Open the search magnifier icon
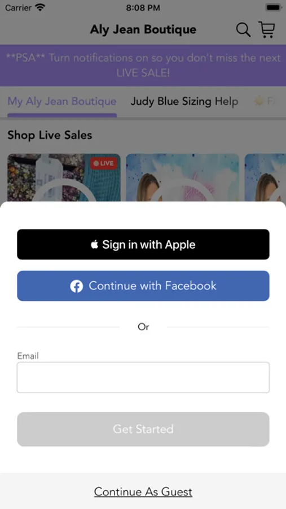This screenshot has width=286, height=509. coord(243,30)
